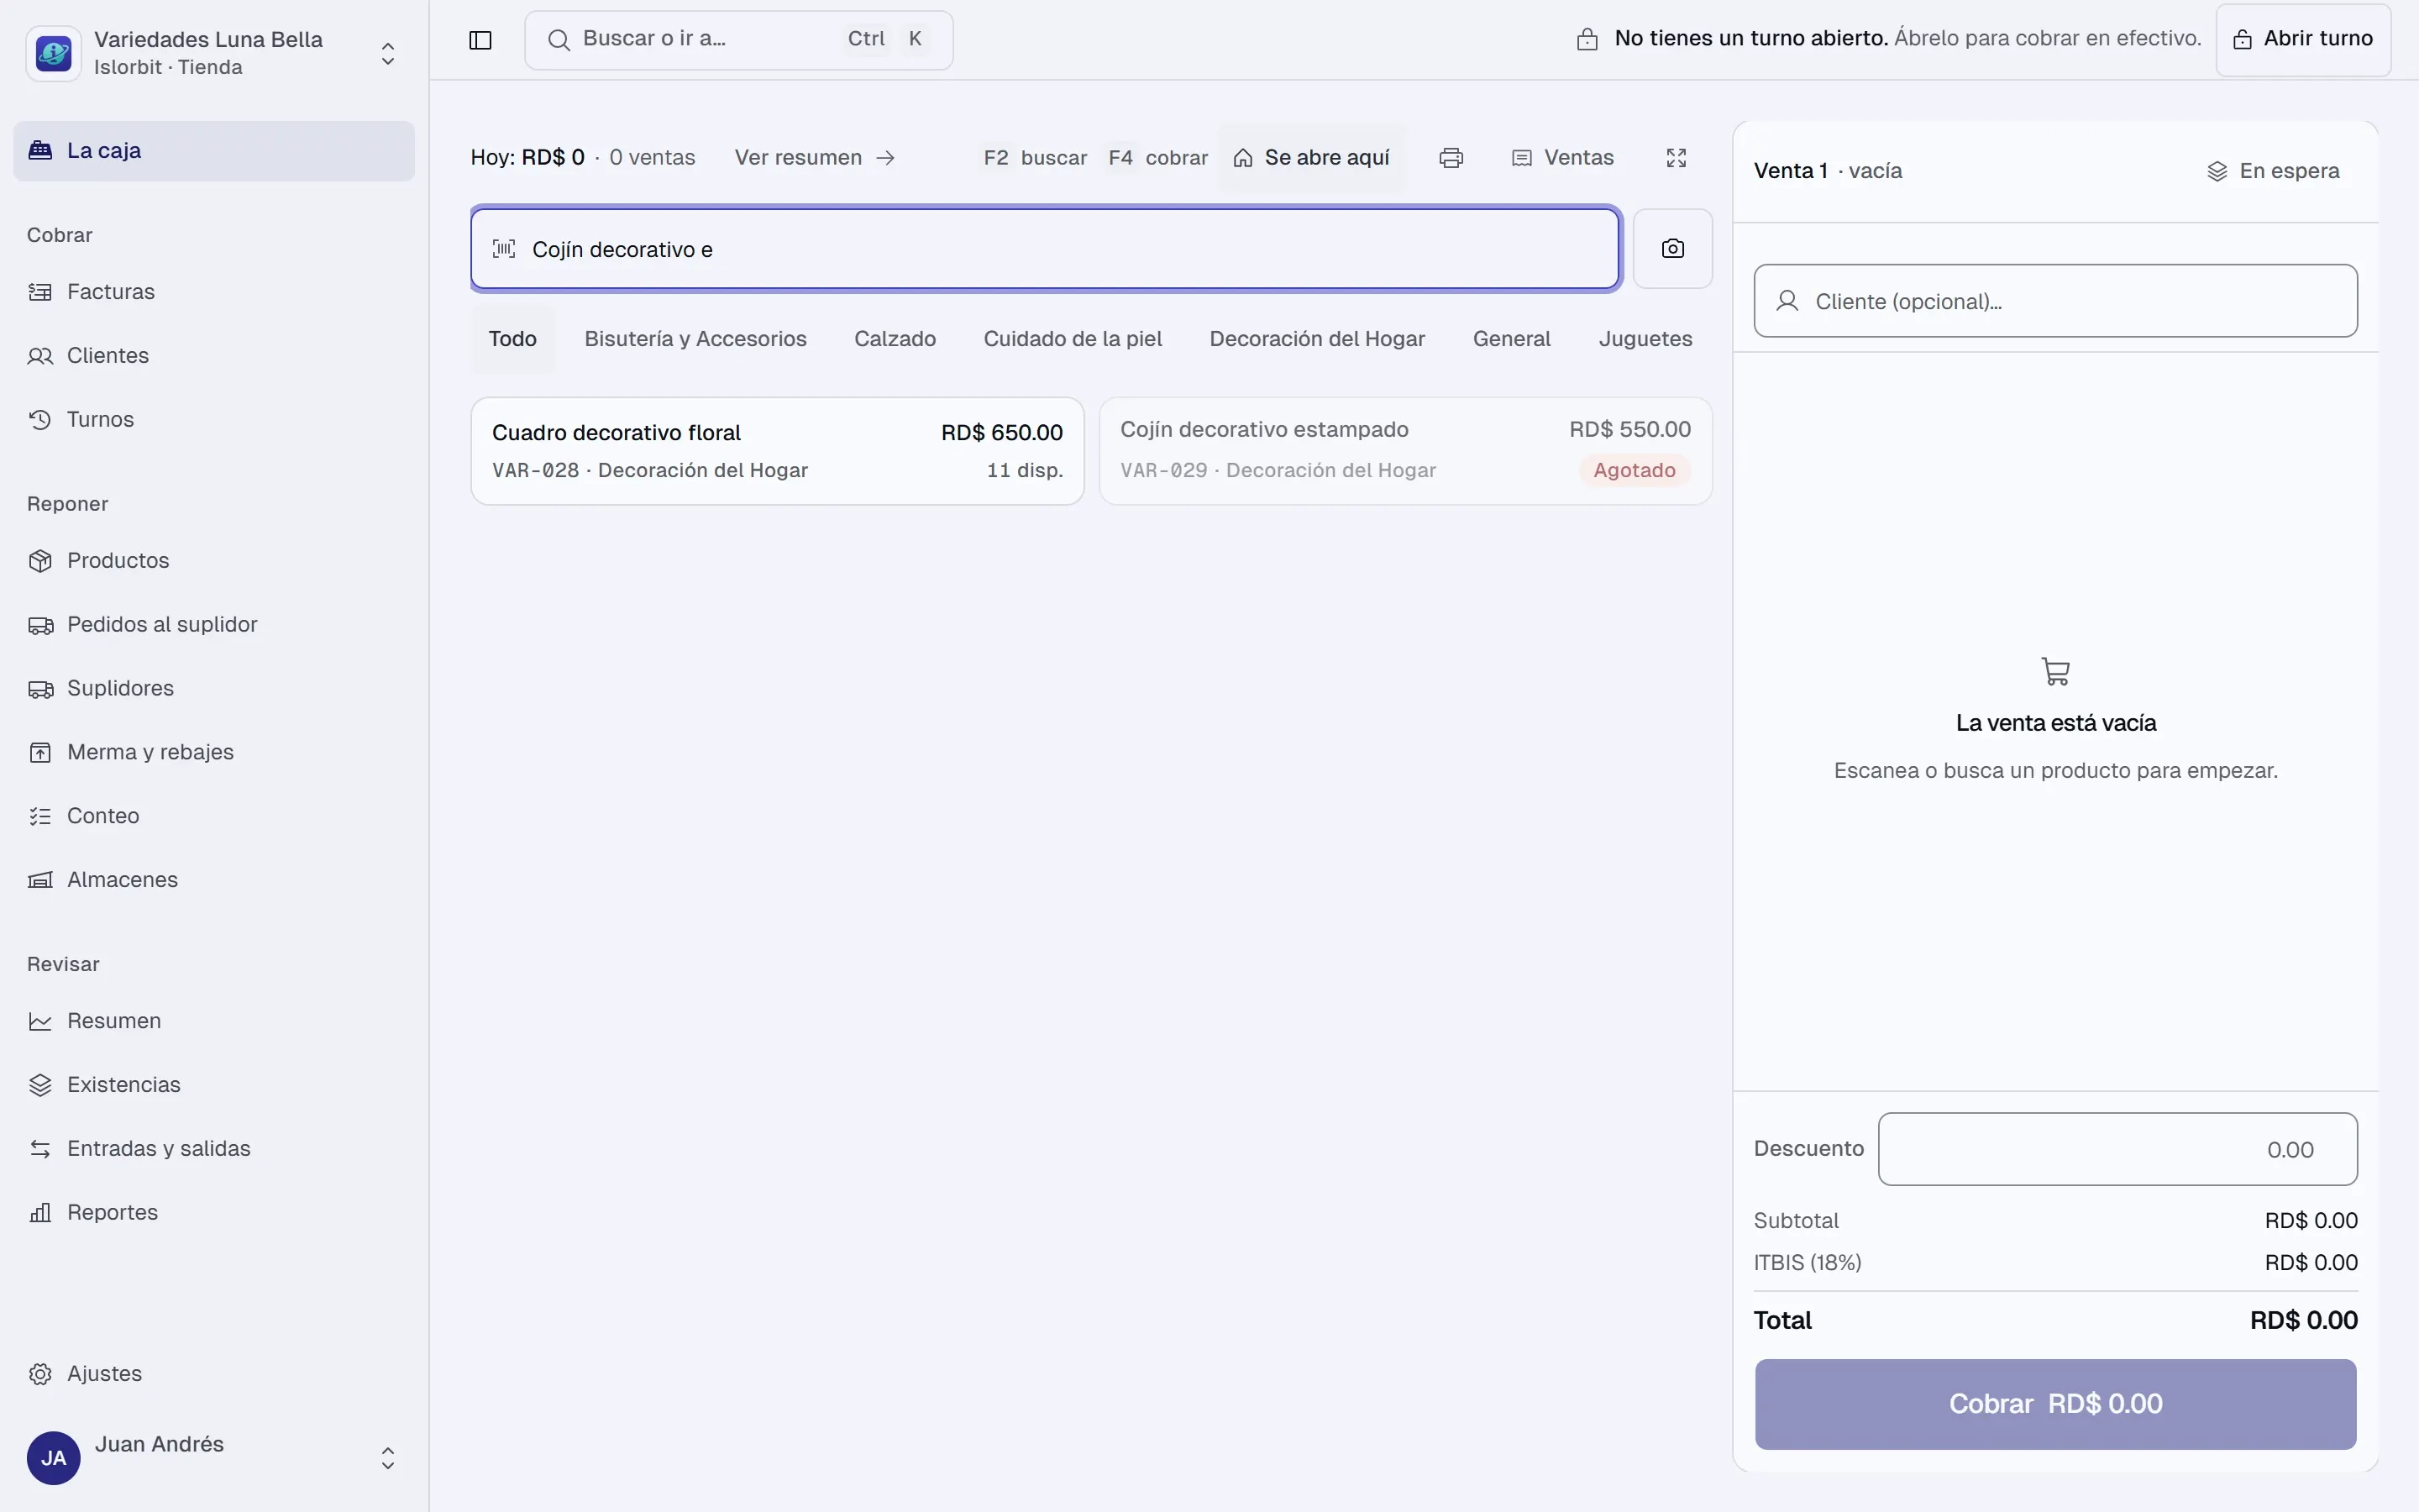
Task: Select Cuidado de la piel tab
Action: 1073,340
